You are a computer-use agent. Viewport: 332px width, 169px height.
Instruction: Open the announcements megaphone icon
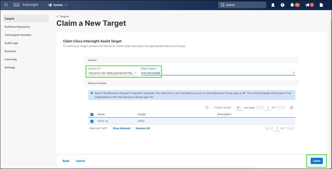coord(307,5)
